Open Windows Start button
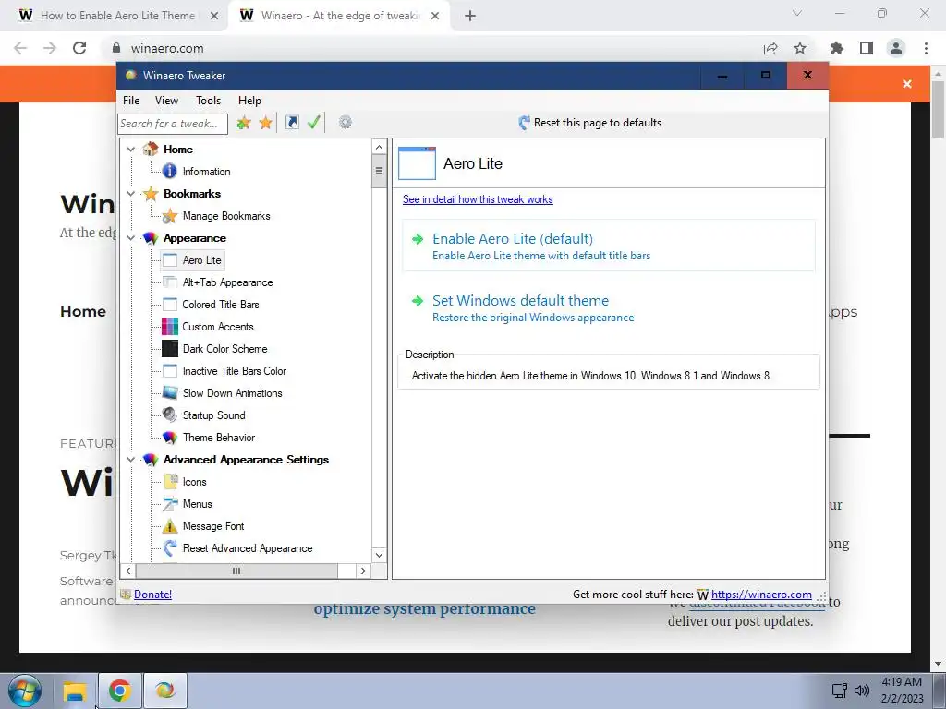 coord(25,691)
